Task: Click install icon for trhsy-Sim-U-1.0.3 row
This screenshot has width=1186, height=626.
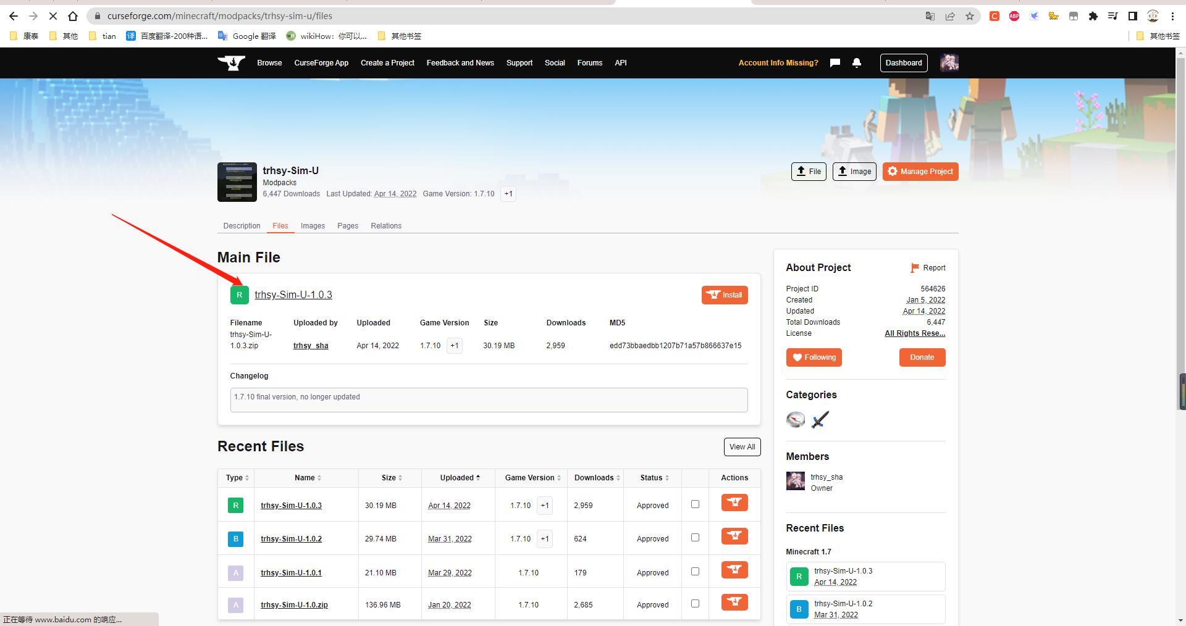Action: pos(734,503)
